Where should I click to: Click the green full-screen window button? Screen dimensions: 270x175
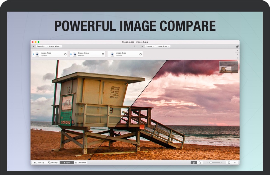point(38,42)
